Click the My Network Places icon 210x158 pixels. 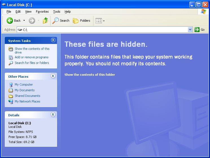pos(11,102)
